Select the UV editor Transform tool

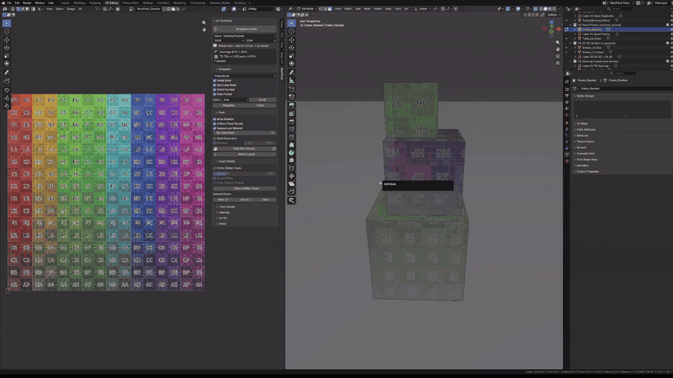pyautogui.click(x=7, y=64)
